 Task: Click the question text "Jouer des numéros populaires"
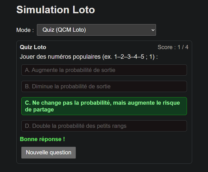tap(61, 57)
